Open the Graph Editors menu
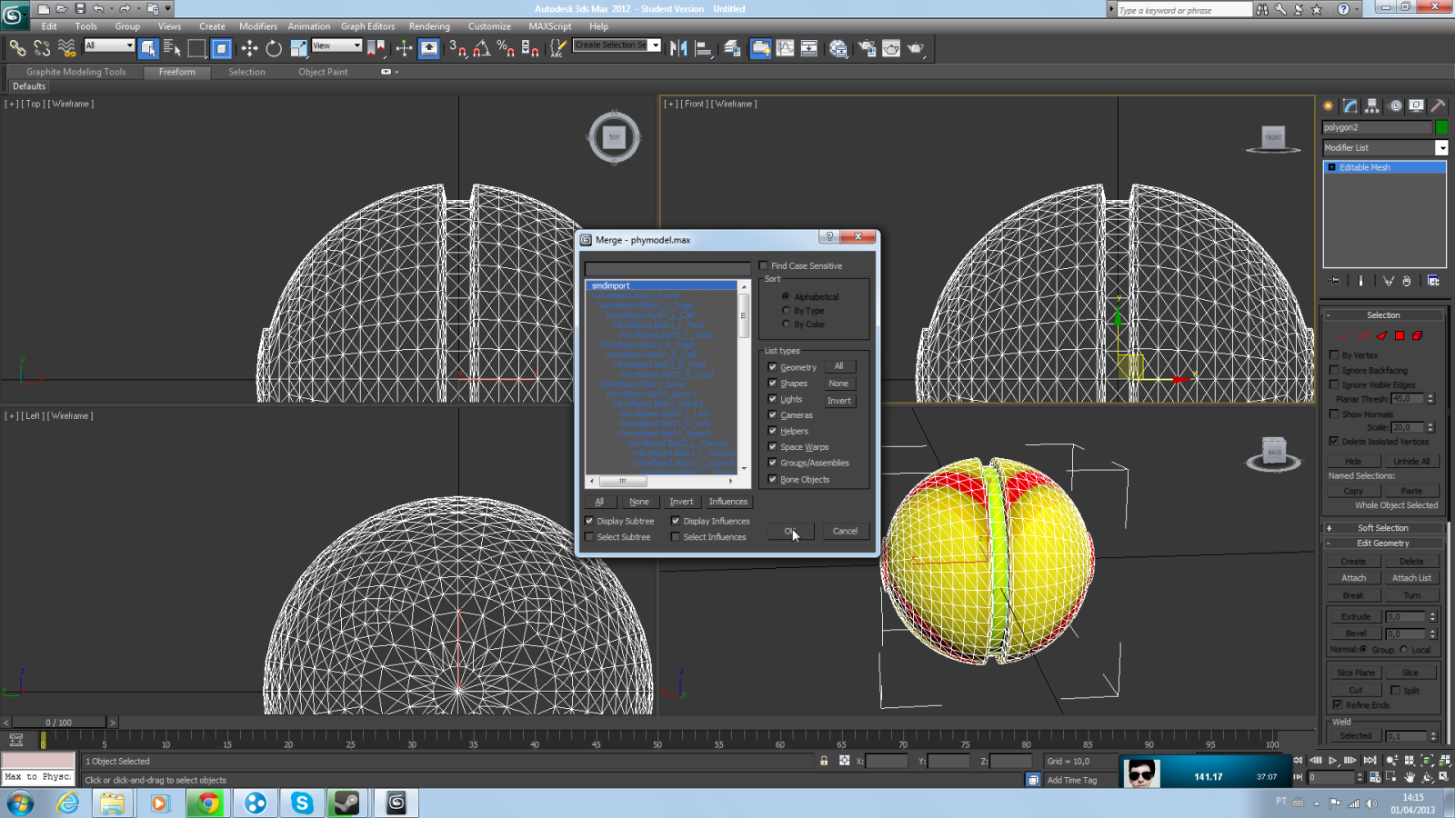The image size is (1455, 818). pos(367,26)
